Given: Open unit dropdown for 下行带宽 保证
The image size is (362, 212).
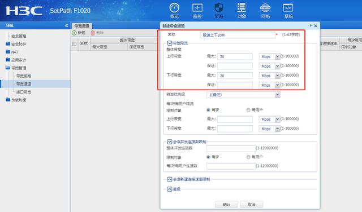Looking at the screenshot, I should tap(278, 85).
